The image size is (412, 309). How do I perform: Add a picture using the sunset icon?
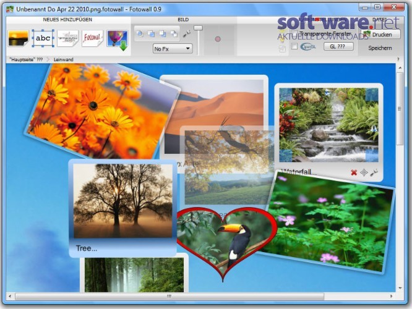pos(18,38)
